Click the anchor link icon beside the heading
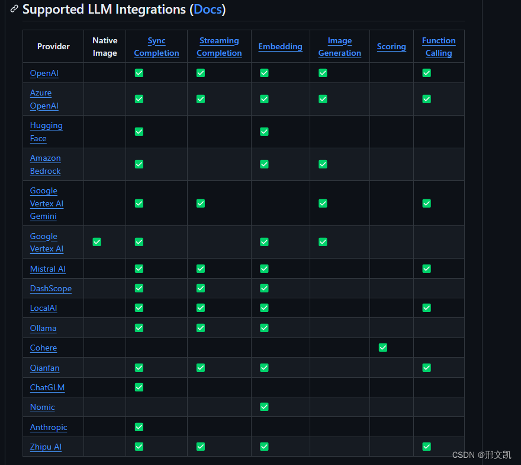 (14, 9)
